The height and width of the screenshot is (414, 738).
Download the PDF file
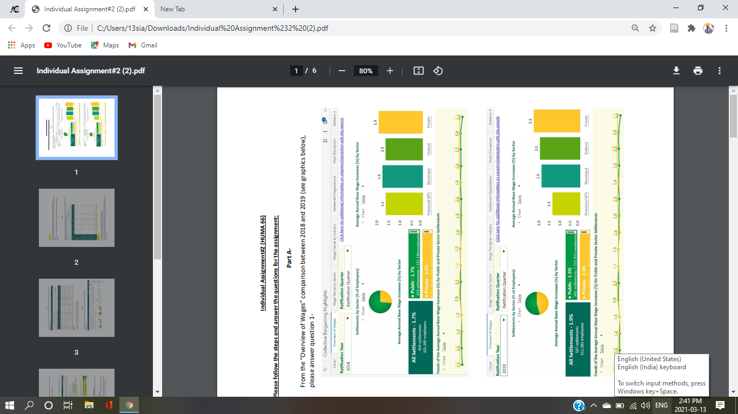pyautogui.click(x=676, y=71)
